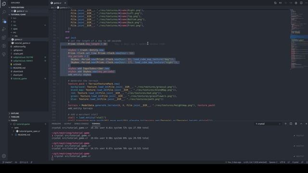Expand the Outline section

coord(28,113)
